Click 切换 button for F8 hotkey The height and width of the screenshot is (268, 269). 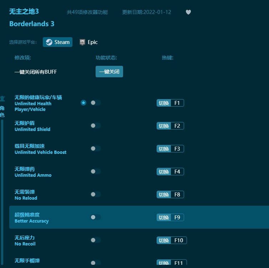click(x=164, y=194)
